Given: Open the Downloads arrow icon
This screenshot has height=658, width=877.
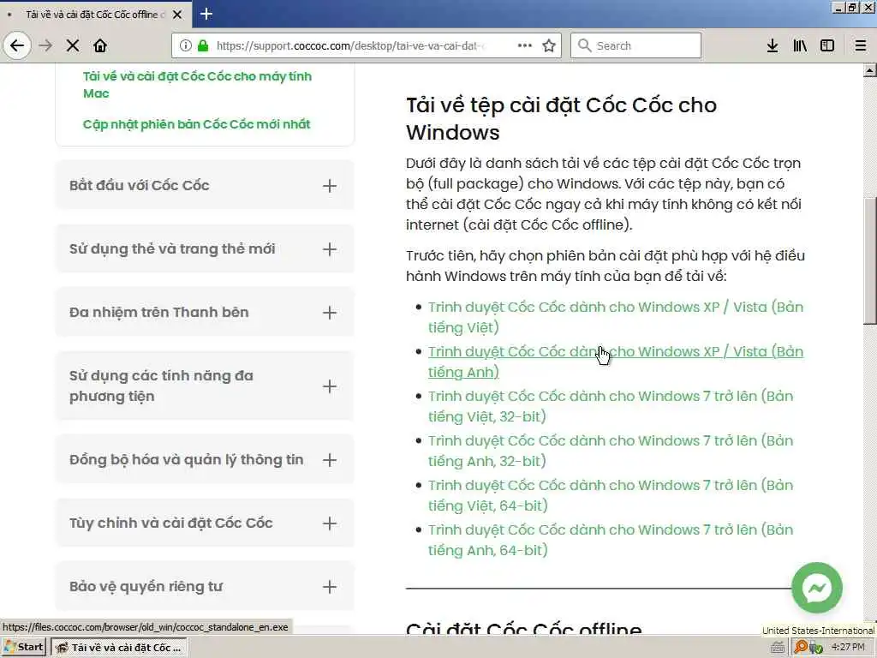Looking at the screenshot, I should click(773, 45).
